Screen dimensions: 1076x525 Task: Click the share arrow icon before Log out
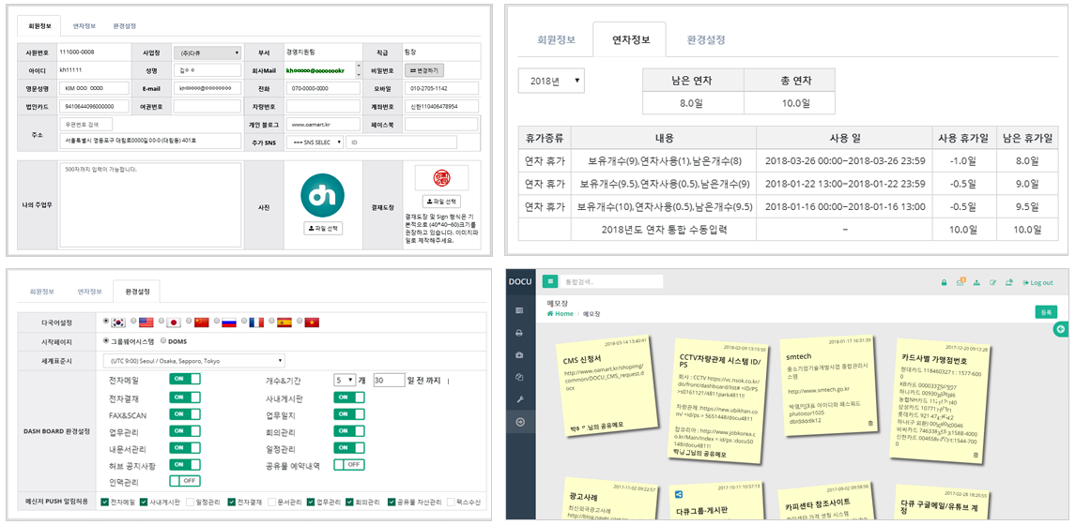click(x=1009, y=282)
